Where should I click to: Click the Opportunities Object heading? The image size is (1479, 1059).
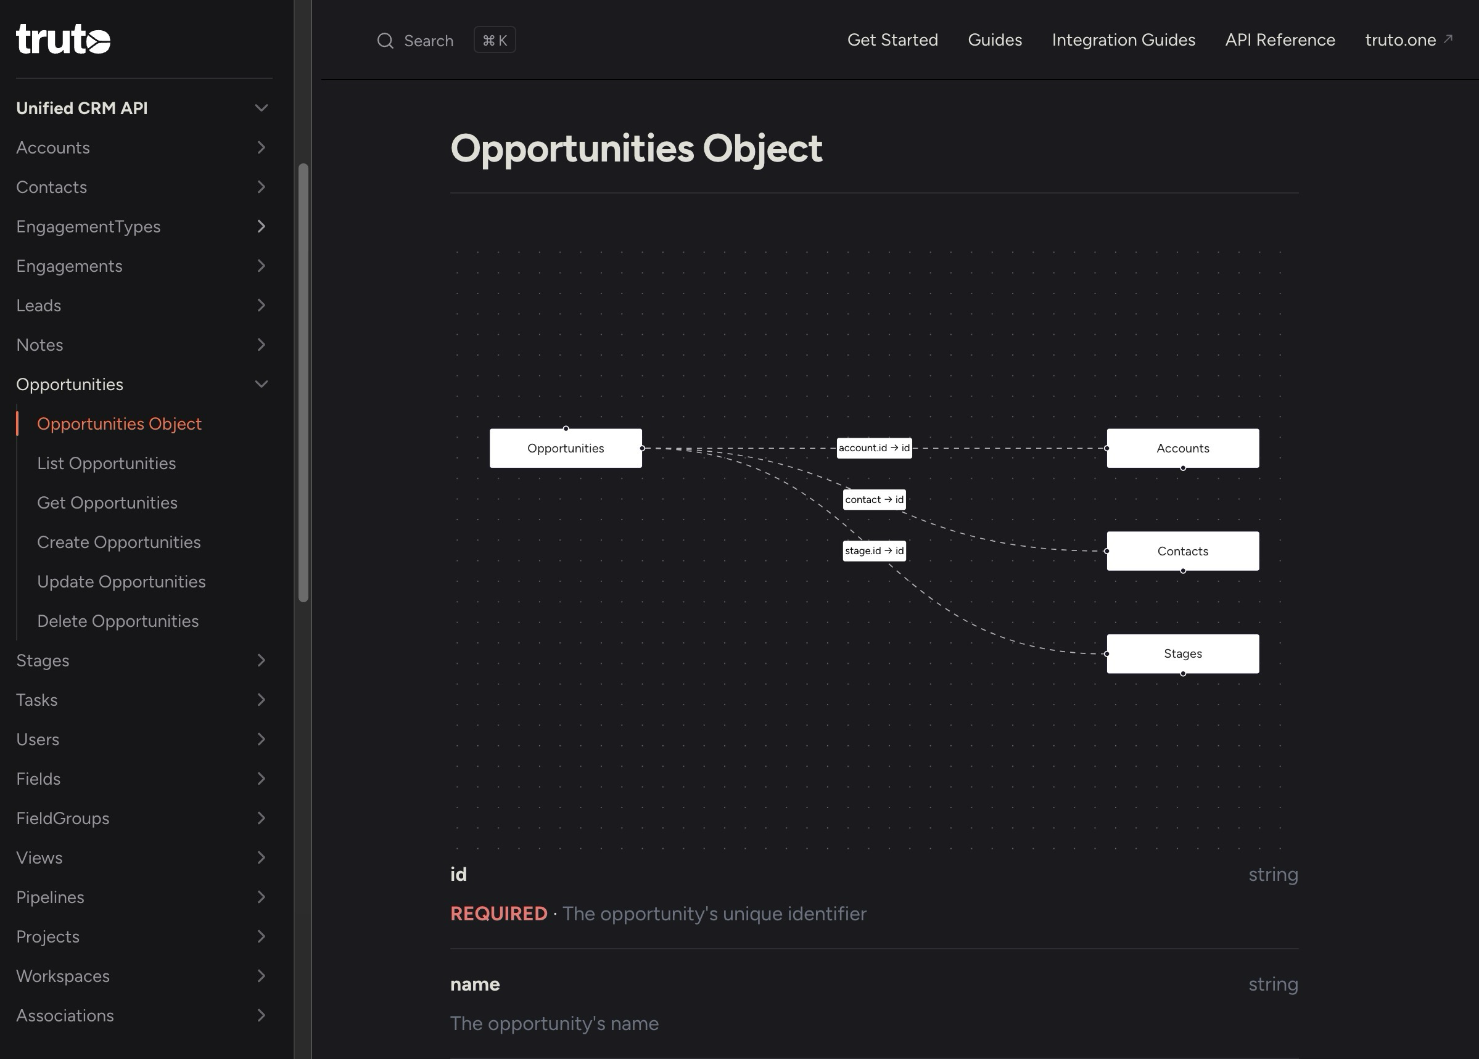click(x=636, y=149)
